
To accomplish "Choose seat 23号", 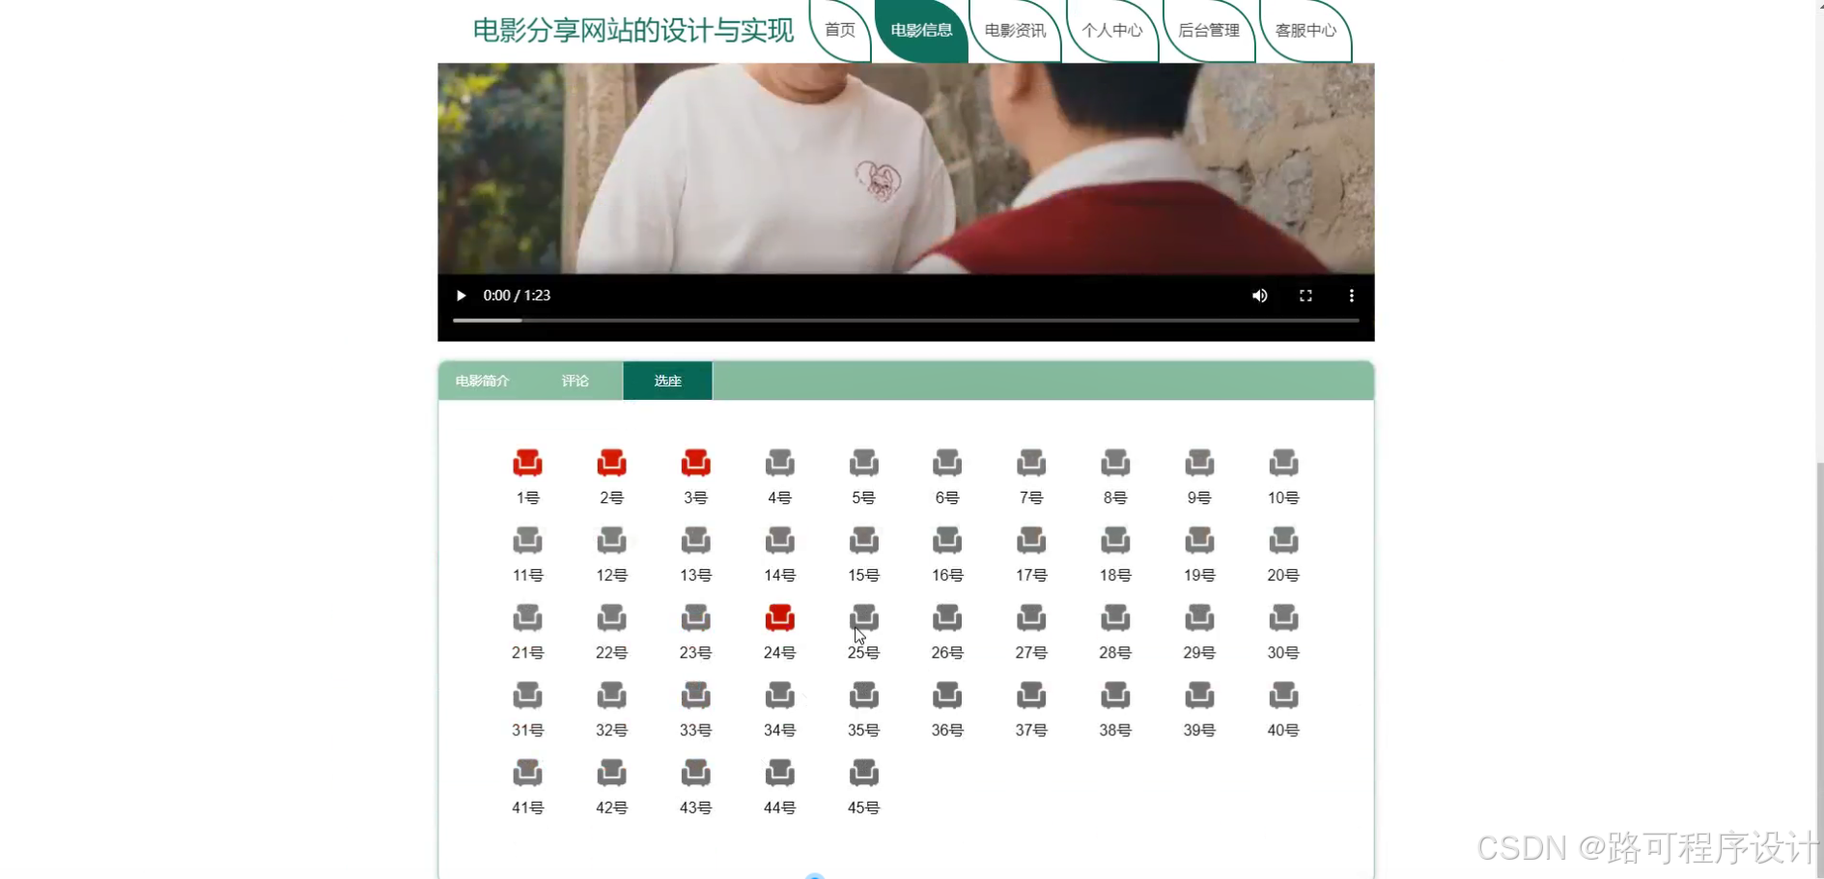I will (x=695, y=617).
